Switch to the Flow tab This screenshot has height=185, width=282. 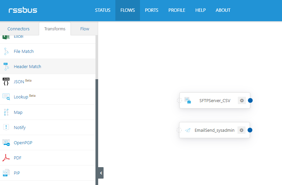pos(85,29)
